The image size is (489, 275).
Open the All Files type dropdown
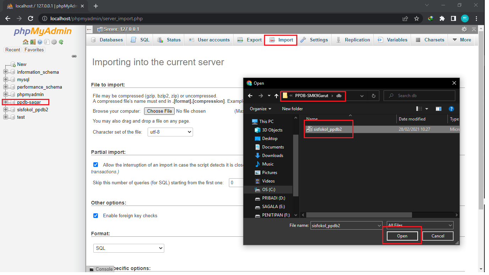pos(420,225)
